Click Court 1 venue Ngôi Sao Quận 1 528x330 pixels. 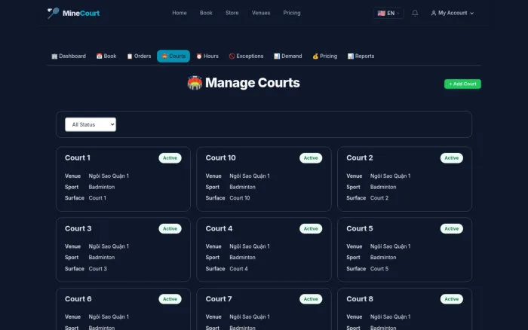(x=109, y=176)
